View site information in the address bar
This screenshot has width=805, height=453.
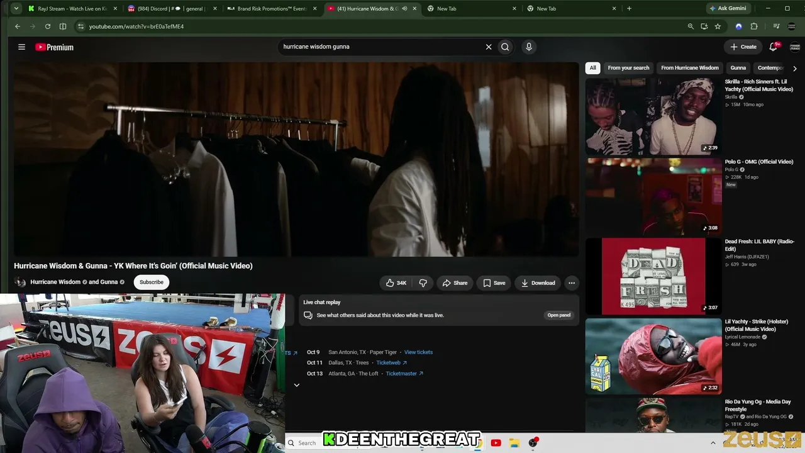pyautogui.click(x=80, y=26)
